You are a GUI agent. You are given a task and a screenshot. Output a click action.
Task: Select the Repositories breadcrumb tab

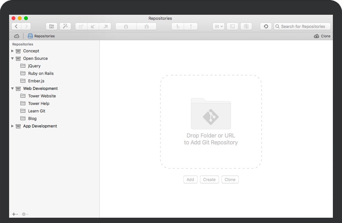point(41,36)
